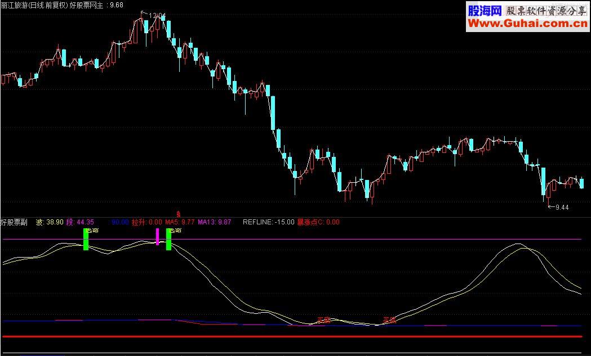Click the second red 买底 buy signal

(389, 320)
